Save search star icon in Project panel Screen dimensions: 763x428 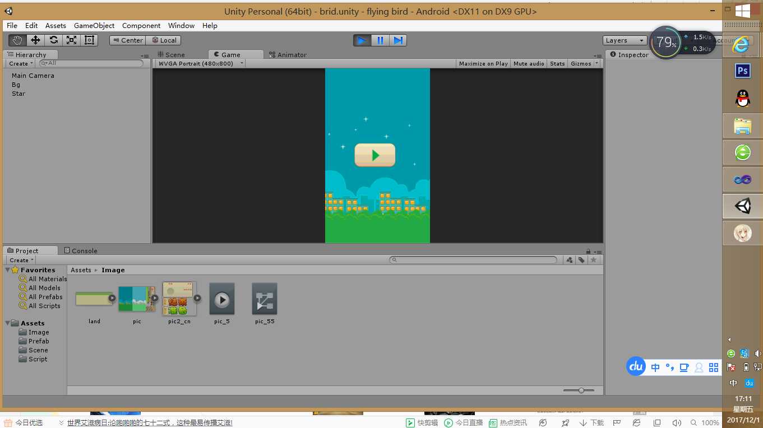pyautogui.click(x=594, y=260)
